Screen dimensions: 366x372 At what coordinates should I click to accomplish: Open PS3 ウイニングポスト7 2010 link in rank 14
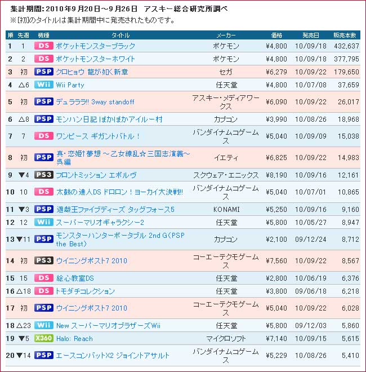pyautogui.click(x=91, y=261)
